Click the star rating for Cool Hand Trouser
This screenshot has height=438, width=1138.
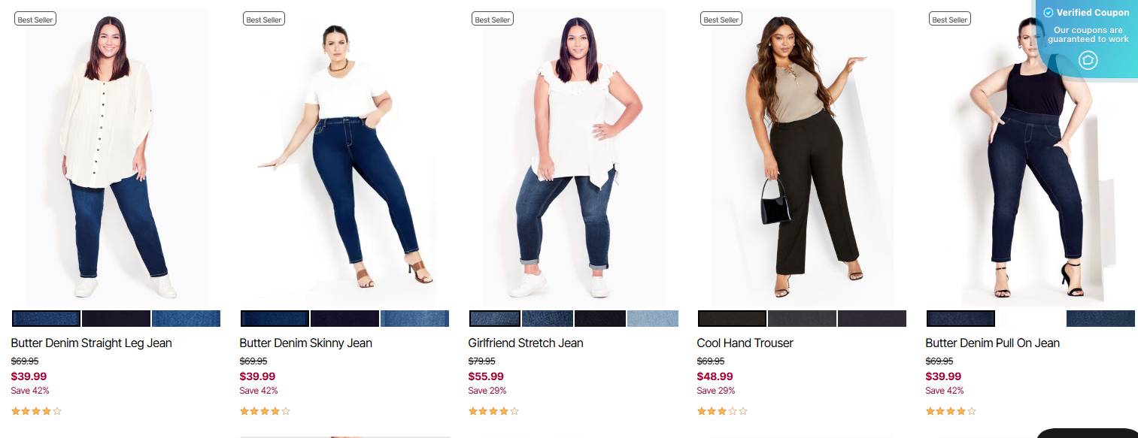click(x=721, y=411)
